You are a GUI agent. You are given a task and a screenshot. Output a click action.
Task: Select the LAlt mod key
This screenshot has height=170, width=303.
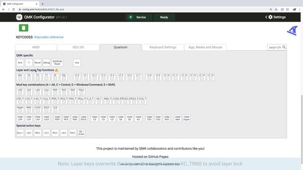click(38, 92)
